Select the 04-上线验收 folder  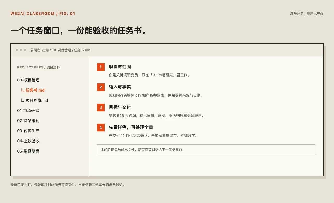28,141
